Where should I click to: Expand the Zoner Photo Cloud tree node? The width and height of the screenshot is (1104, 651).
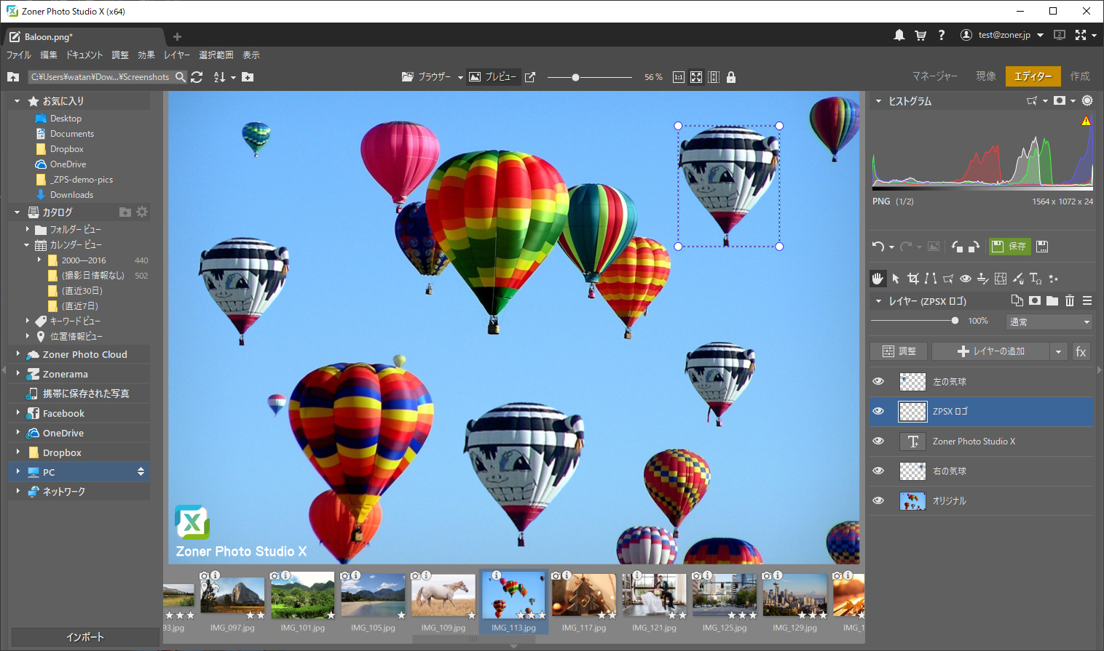pos(18,354)
